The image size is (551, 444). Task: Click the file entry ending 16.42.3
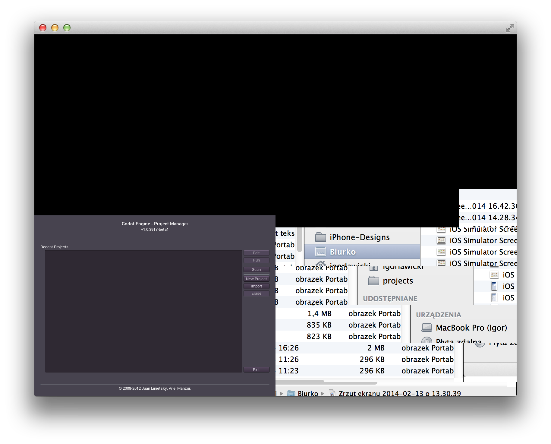point(487,206)
